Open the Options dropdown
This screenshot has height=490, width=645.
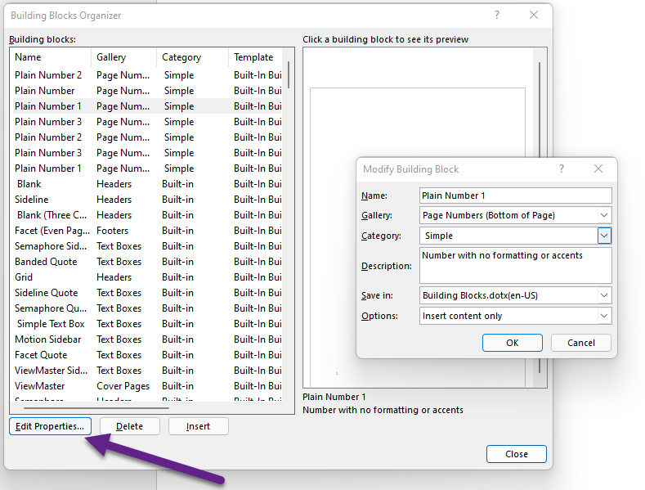point(604,316)
